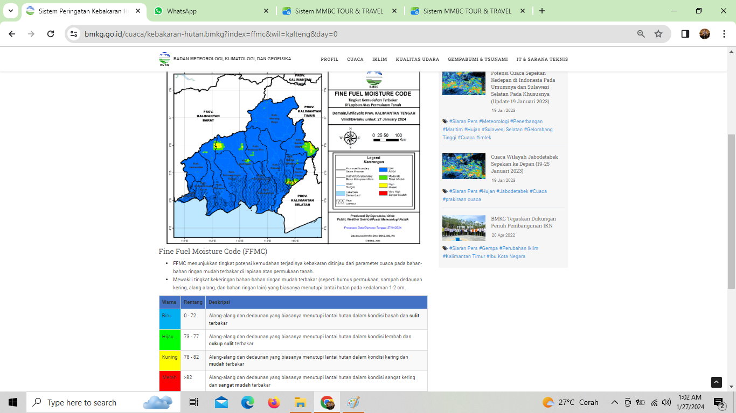Open Task View on taskbar

(194, 402)
